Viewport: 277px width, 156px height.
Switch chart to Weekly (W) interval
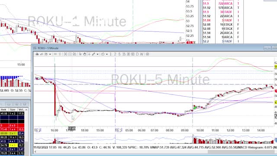(142, 54)
